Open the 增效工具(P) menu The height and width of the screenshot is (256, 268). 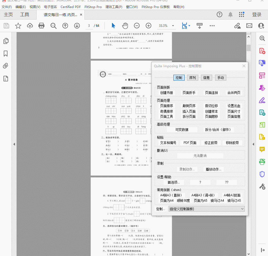(114, 7)
